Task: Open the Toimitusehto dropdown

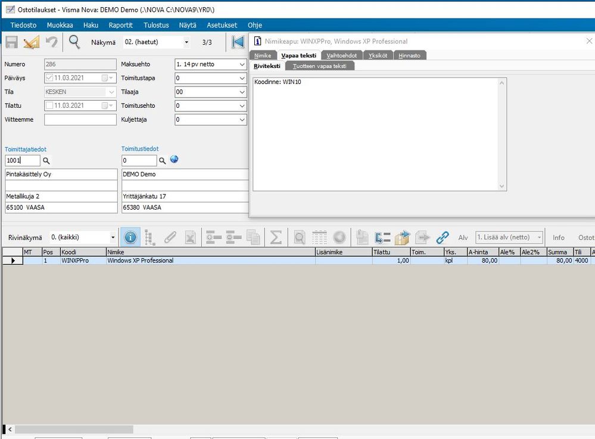Action: [242, 106]
